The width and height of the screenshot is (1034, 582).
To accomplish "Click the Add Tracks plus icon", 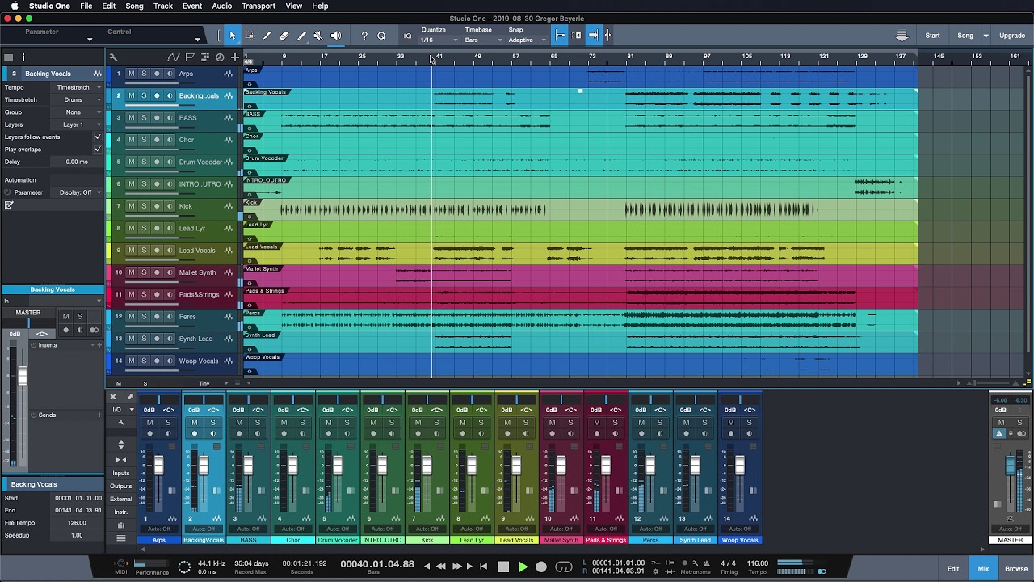I will [x=234, y=57].
